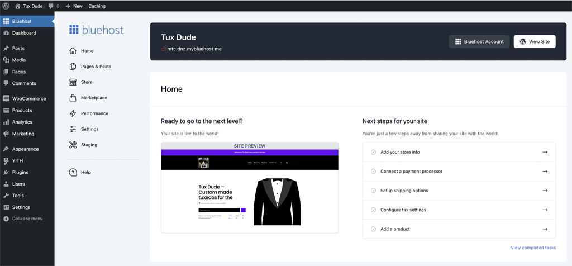Viewport: 572px width, 266px height.
Task: Click the Bluehost logo in panel
Action: point(97,30)
